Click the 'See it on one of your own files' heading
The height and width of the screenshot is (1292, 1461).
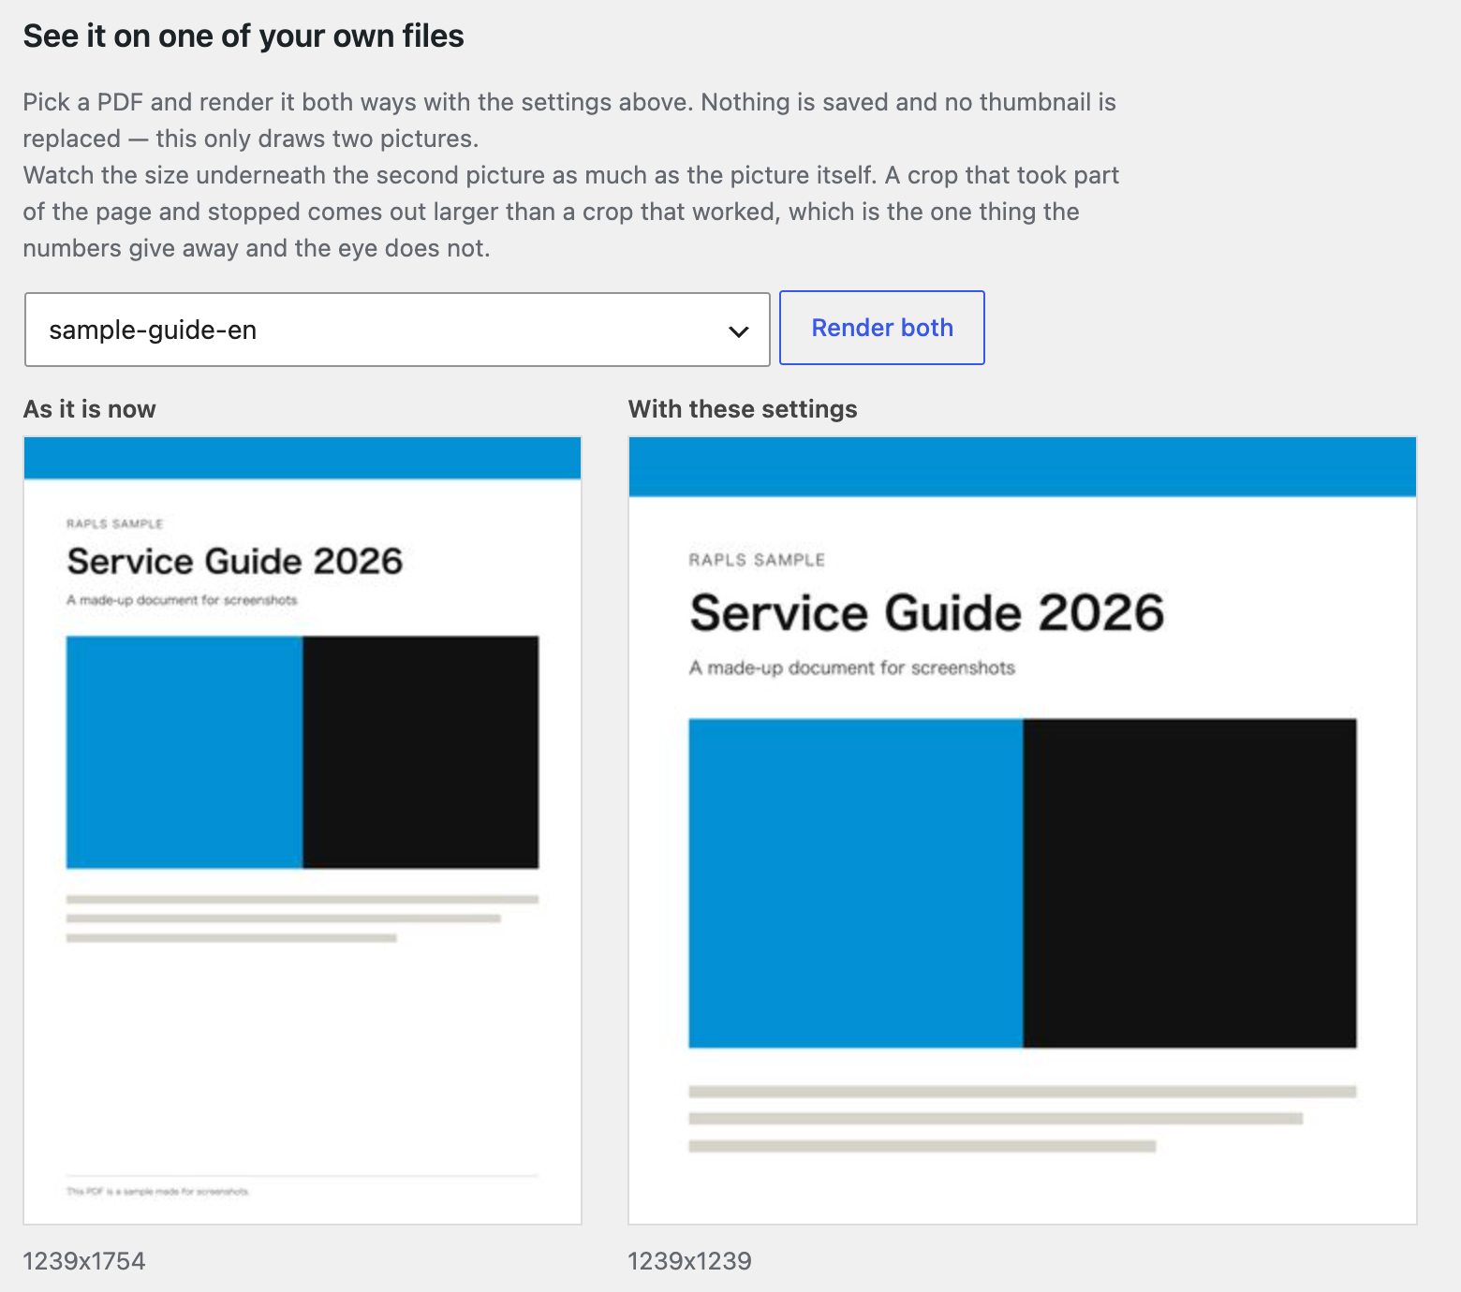243,37
